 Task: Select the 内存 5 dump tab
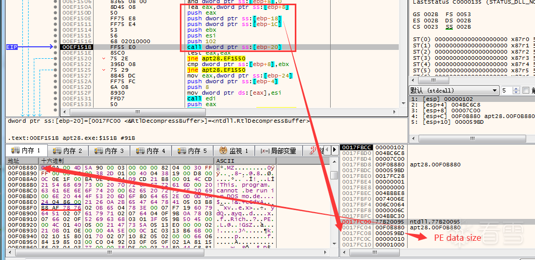coord(192,150)
